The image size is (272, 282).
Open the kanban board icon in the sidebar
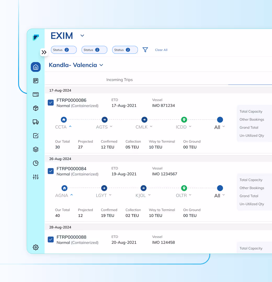[x=36, y=81]
